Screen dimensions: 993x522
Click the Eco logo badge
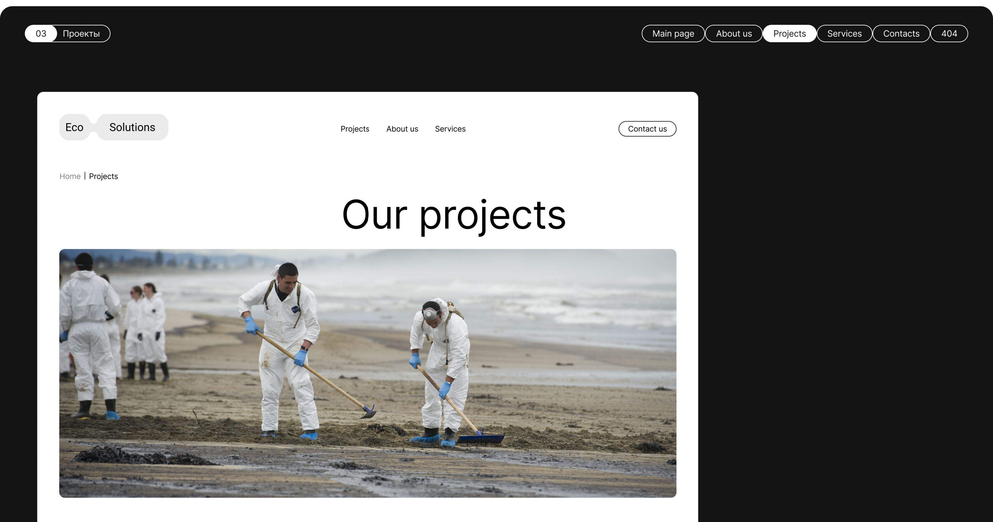[x=74, y=127]
